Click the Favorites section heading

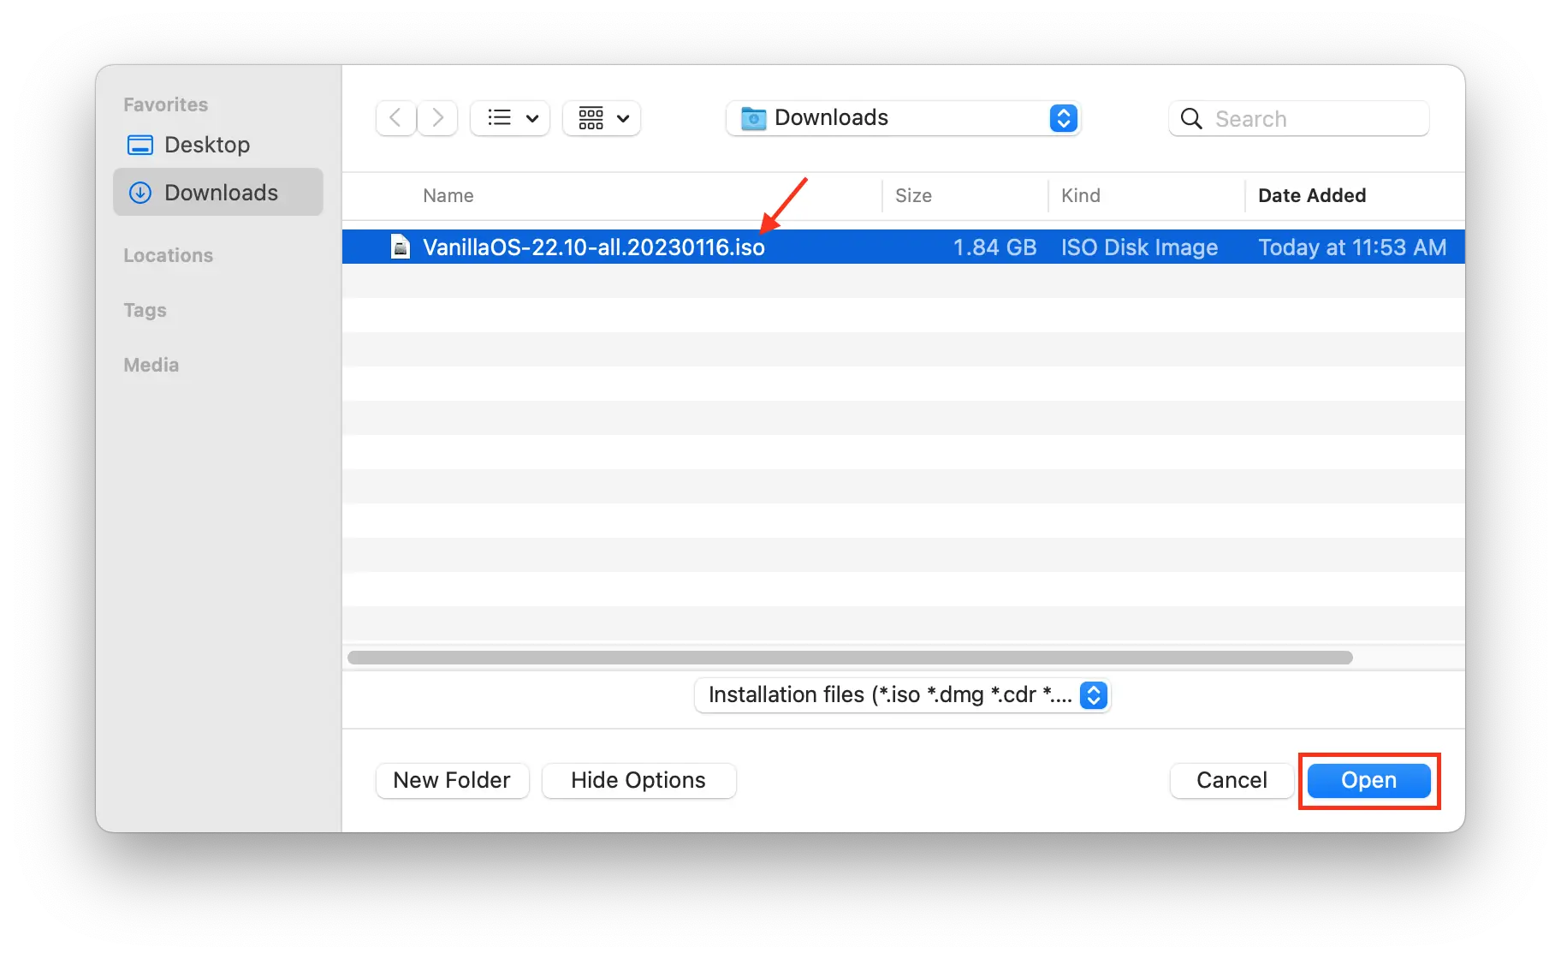166,104
